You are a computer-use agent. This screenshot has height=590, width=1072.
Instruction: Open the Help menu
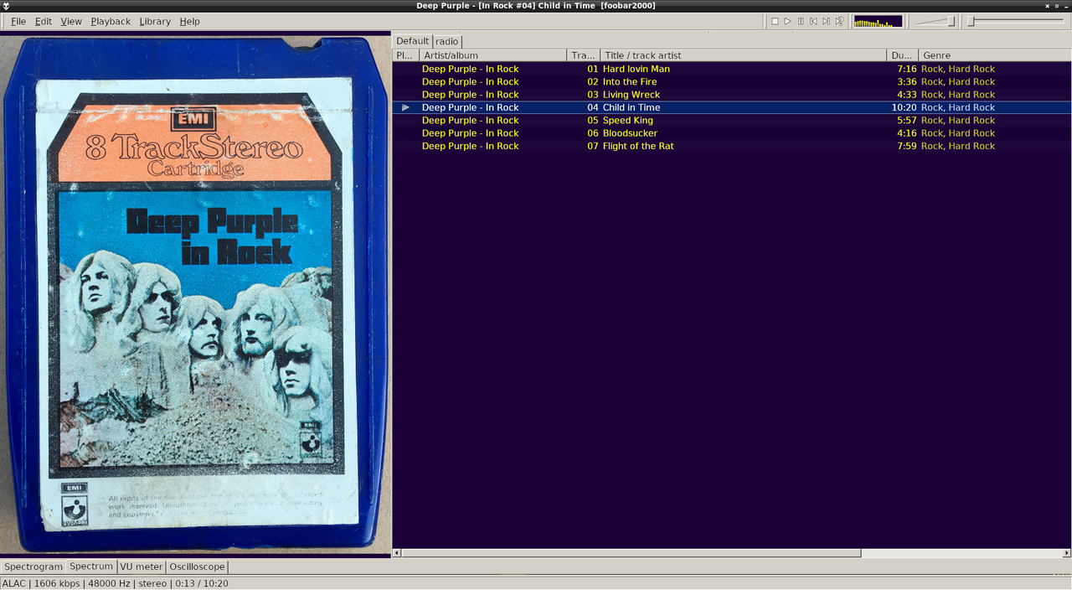(190, 21)
